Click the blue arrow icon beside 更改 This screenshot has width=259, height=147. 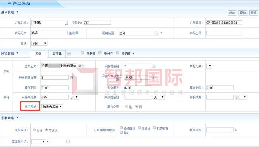pos(77,33)
